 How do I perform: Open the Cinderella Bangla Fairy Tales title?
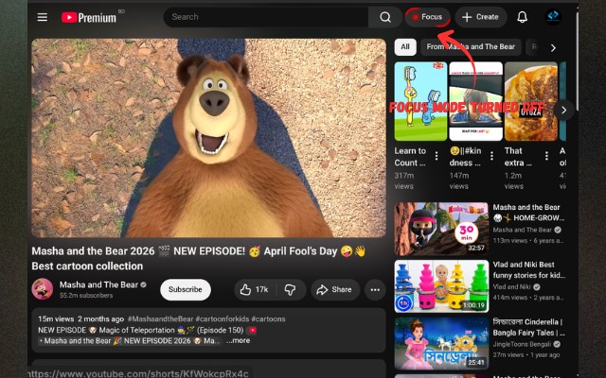(528, 327)
